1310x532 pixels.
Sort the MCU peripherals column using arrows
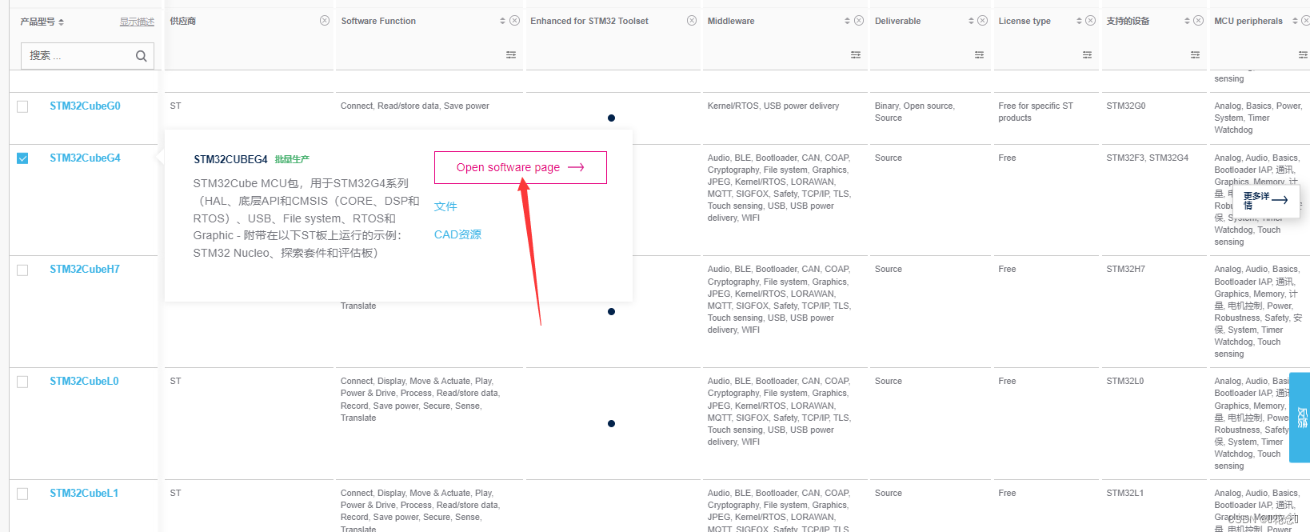[1296, 21]
